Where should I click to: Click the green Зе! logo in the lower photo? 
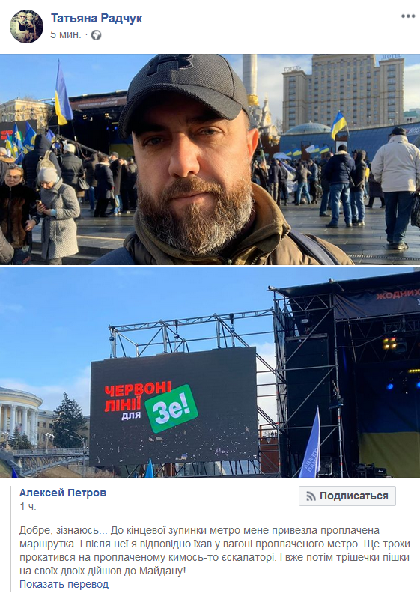[171, 409]
